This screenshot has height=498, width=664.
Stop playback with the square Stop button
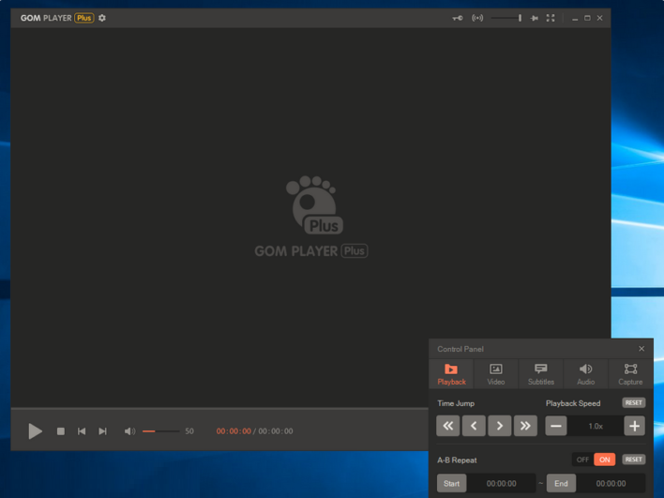click(61, 431)
